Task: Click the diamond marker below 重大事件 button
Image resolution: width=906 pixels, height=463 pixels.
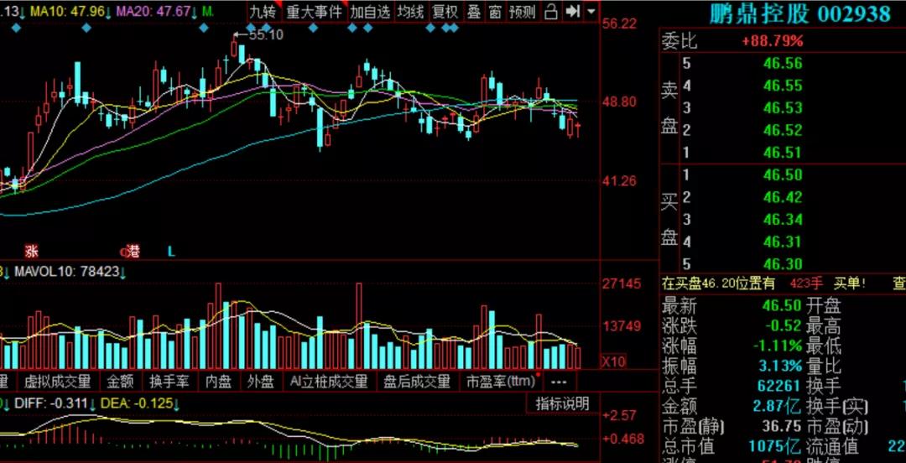Action: 313,28
